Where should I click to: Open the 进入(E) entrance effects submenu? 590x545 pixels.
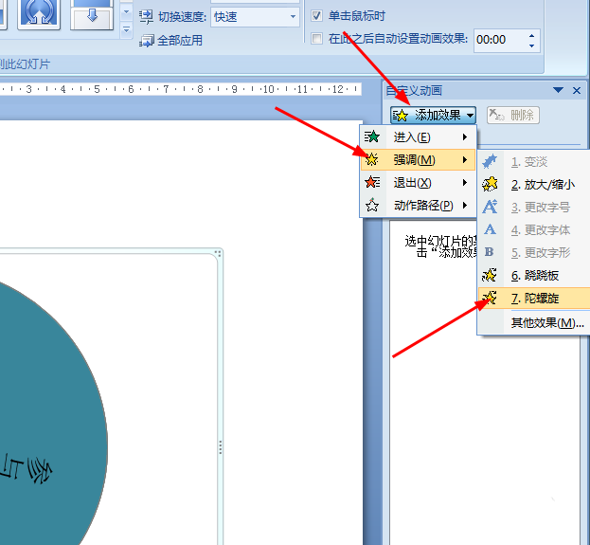click(x=418, y=137)
